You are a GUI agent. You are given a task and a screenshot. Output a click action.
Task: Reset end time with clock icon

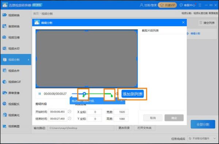[69, 118]
